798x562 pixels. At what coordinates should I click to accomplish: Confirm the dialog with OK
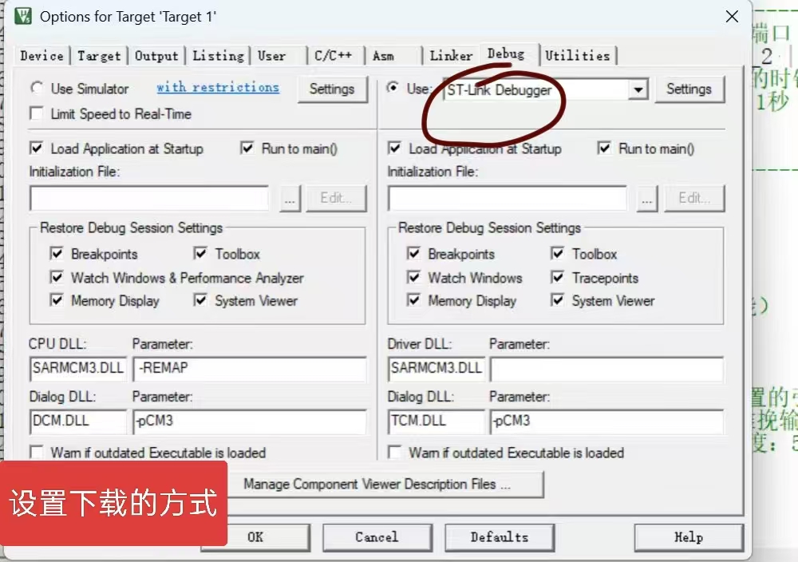point(255,537)
